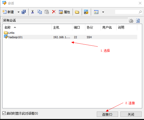Sort by 名称 column header
This screenshot has height=120, width=144.
click(27, 27)
